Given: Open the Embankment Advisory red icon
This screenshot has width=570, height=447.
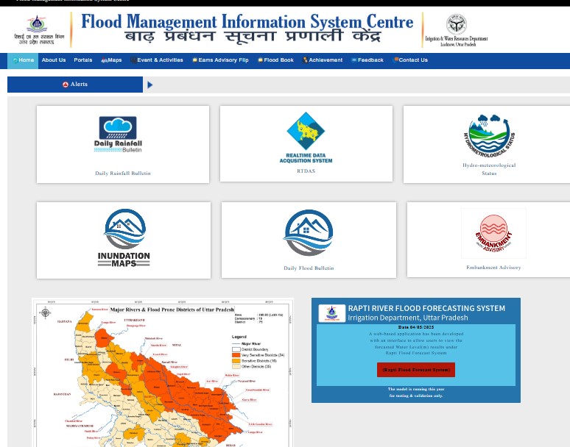Looking at the screenshot, I should (493, 233).
